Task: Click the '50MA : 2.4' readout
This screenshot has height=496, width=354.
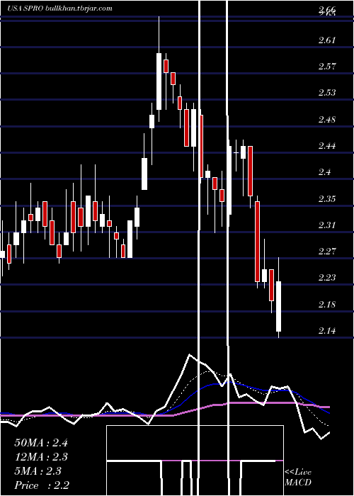Action: [x=41, y=443]
